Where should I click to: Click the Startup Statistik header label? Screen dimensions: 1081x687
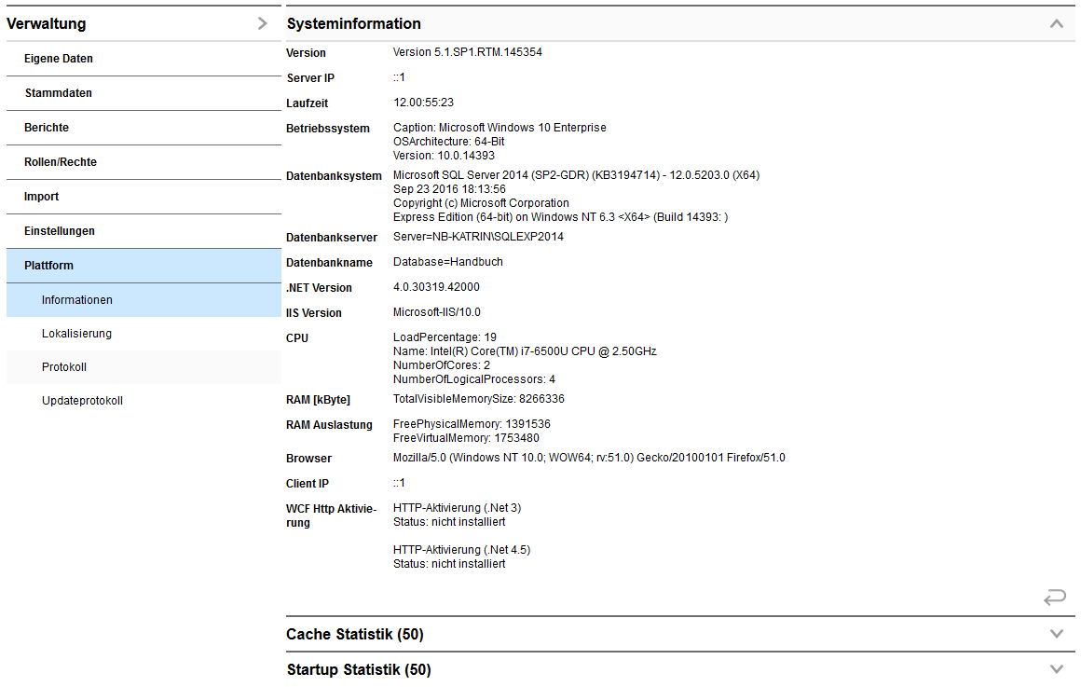click(x=358, y=668)
